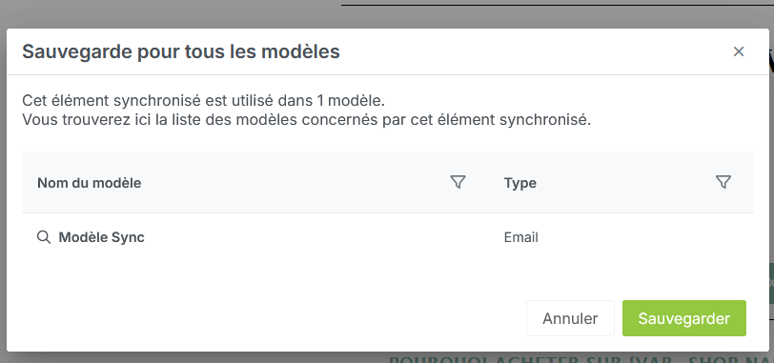Select the Modèle Sync model name
Viewport: 774px width, 363px height.
tap(101, 237)
